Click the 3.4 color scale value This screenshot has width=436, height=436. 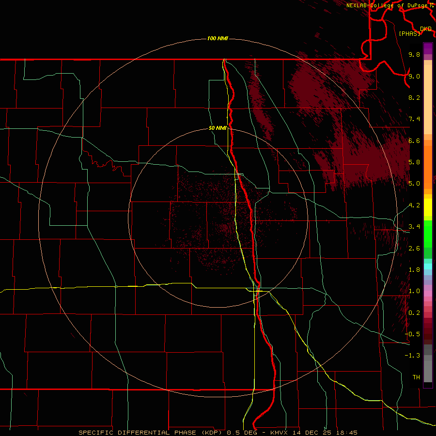414,227
